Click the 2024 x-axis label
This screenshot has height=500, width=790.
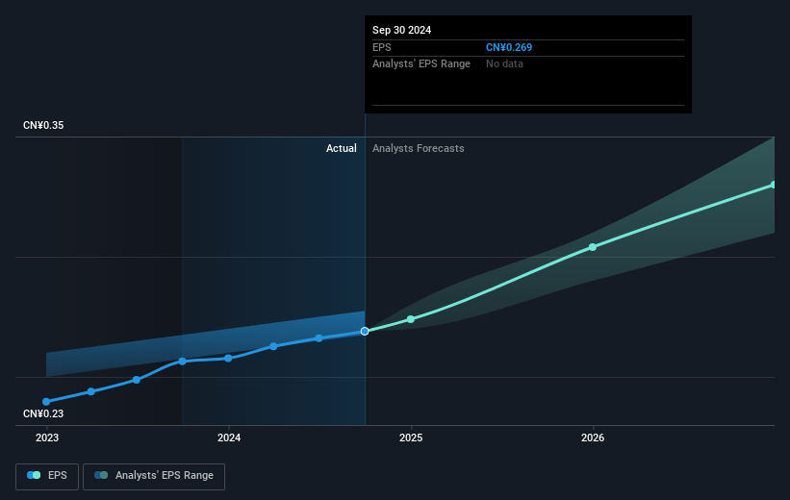229,437
